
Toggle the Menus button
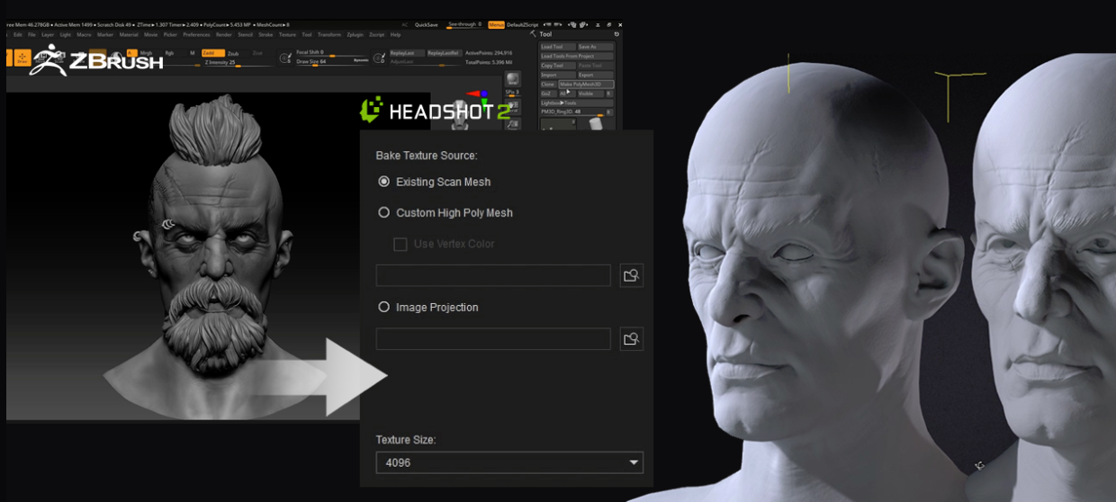(x=496, y=24)
